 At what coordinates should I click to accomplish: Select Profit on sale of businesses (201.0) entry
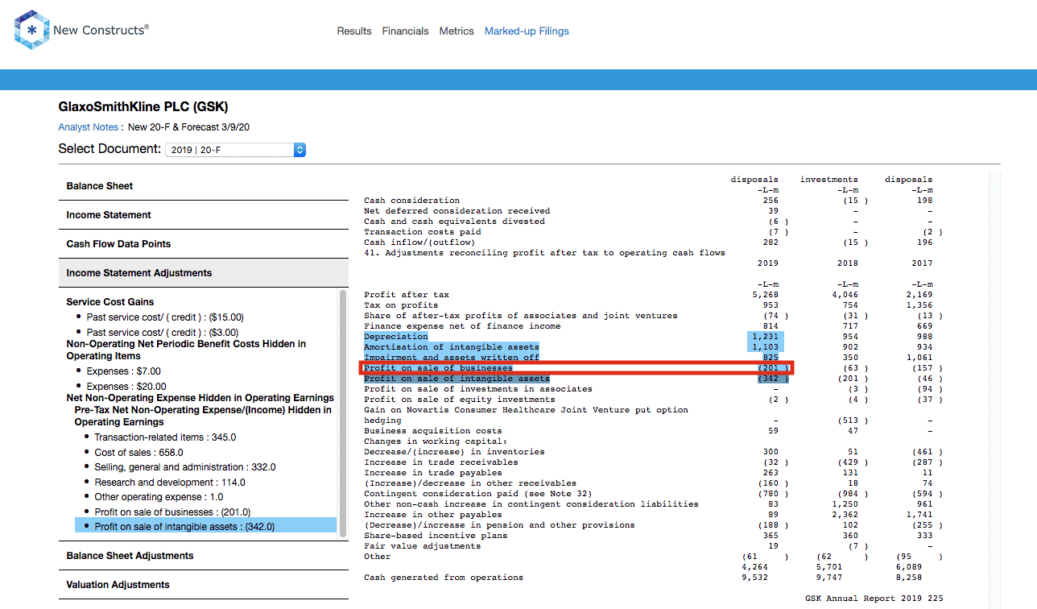coord(172,512)
